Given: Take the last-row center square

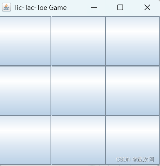Looking at the screenshot, I should [78, 140].
